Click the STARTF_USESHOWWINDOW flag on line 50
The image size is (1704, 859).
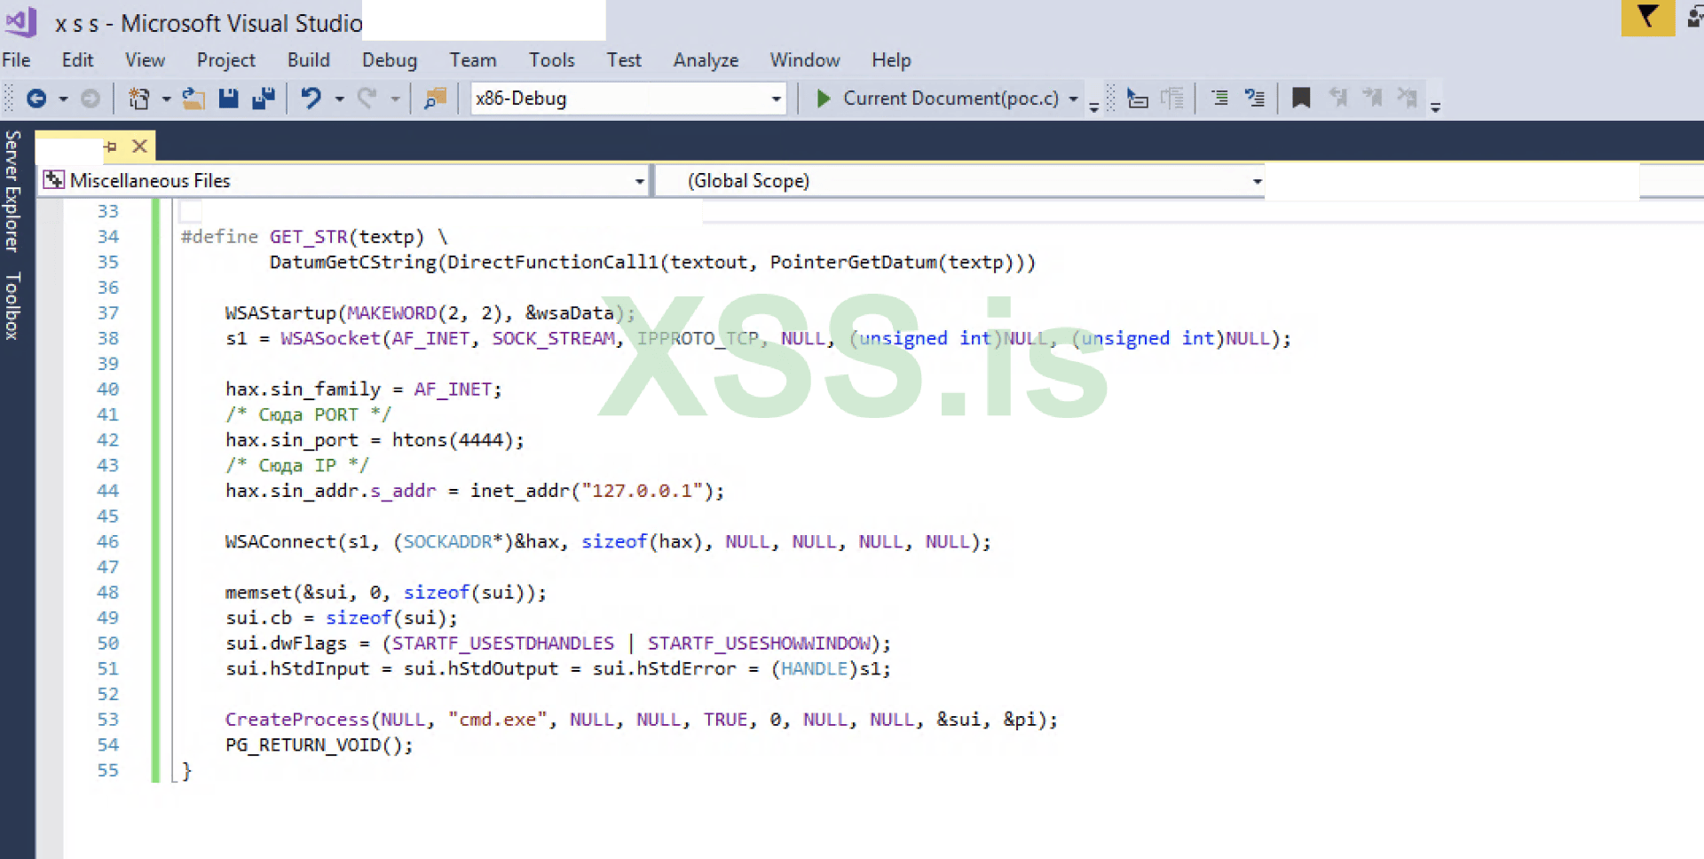tap(760, 643)
